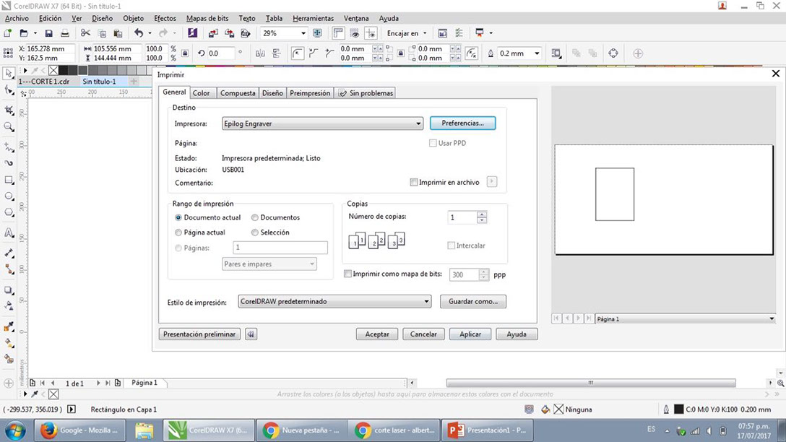
Task: Select Documento actual radio button
Action: pos(178,217)
